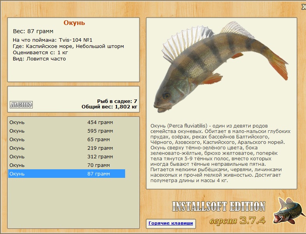The image size is (306, 234).
Task: Select the 219 грамм Окунь entry
Action: [x=67, y=148]
